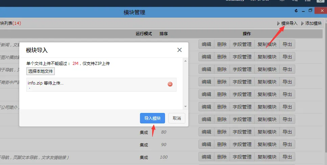Click the blue 导入模块 button

tap(152, 118)
